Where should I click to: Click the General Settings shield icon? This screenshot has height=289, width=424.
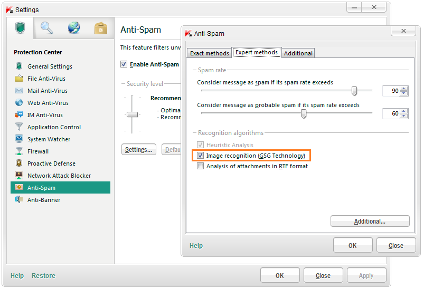pyautogui.click(x=19, y=66)
